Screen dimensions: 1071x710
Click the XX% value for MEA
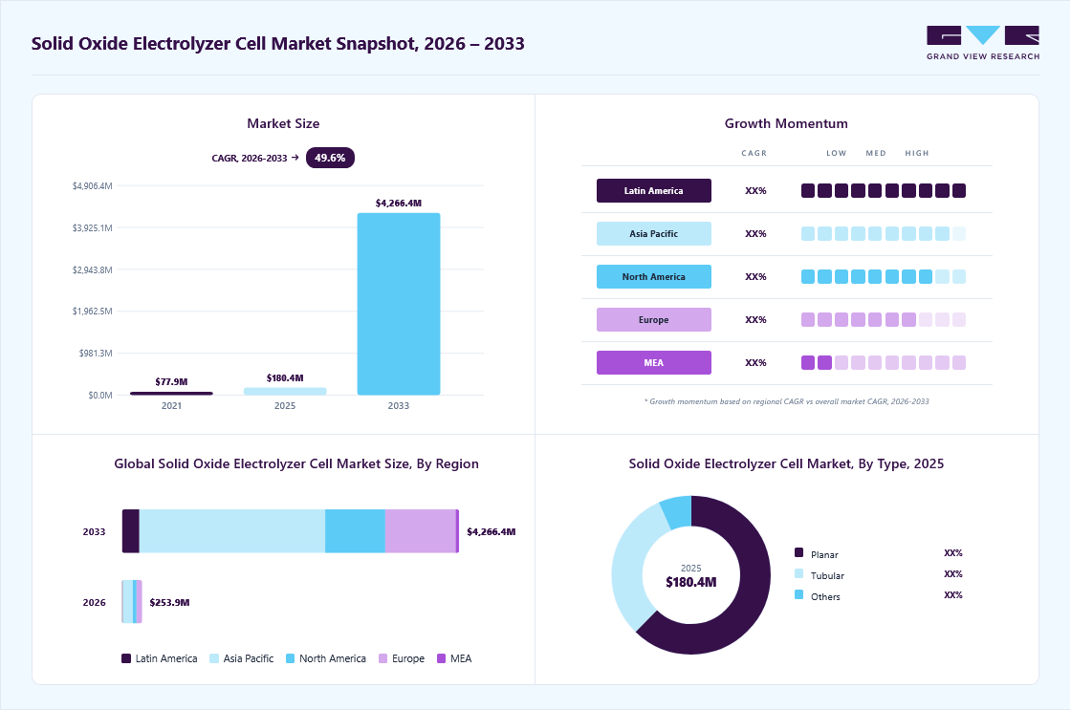755,362
